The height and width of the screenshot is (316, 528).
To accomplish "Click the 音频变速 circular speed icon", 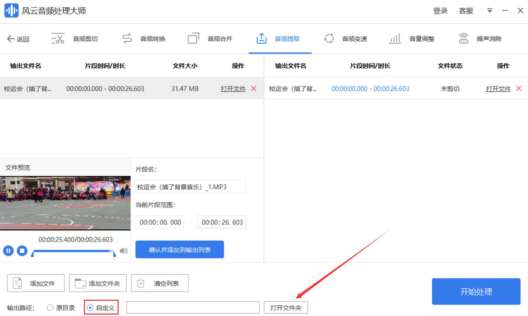I will [329, 39].
